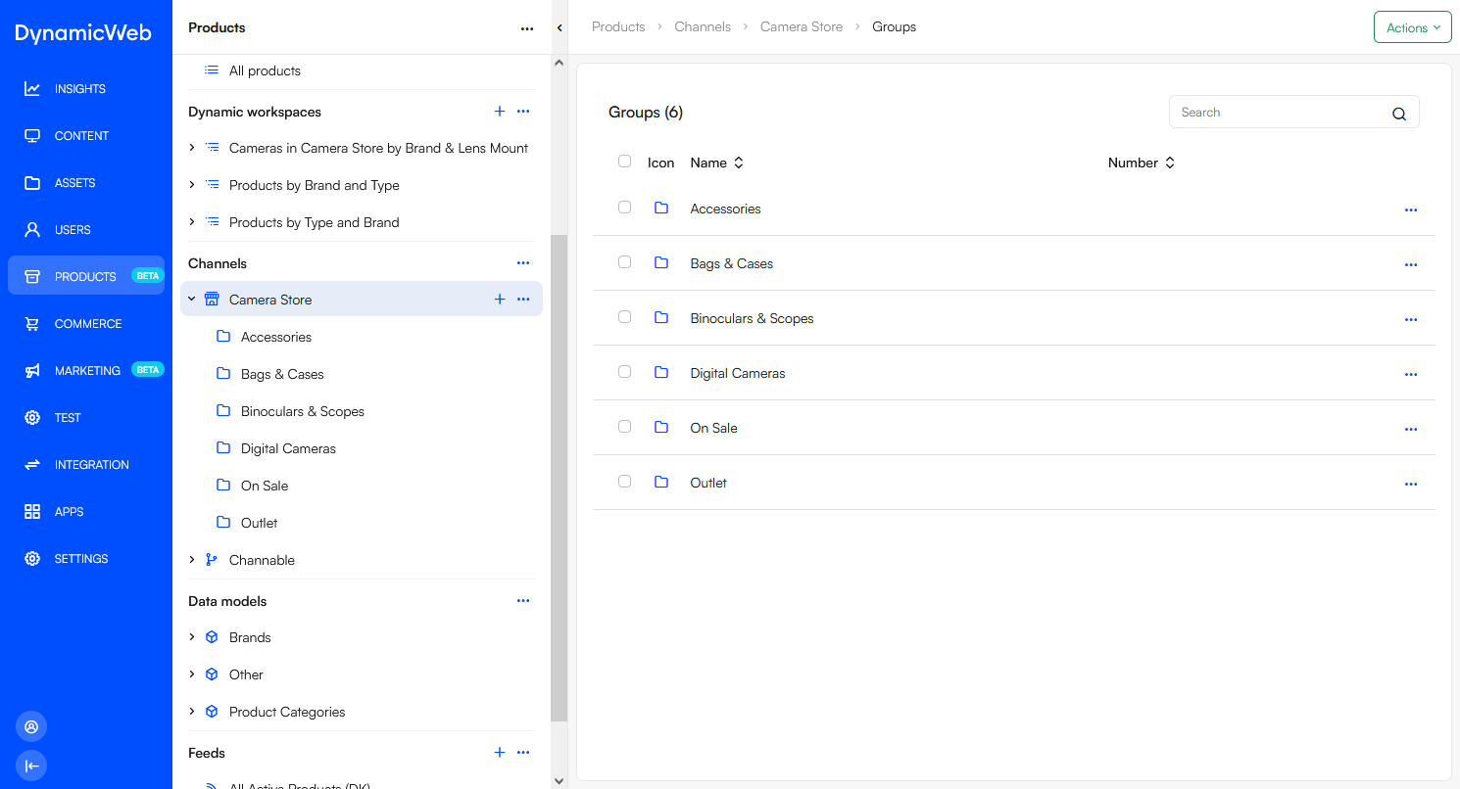
Task: Go to Channels breadcrumb
Action: 703,26
